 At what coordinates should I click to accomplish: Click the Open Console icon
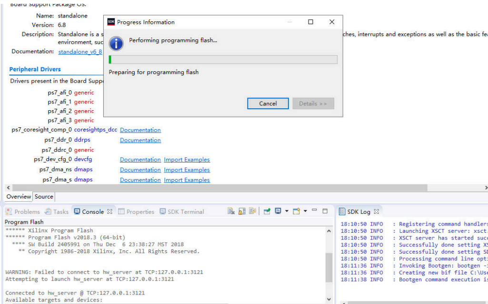[x=296, y=211]
